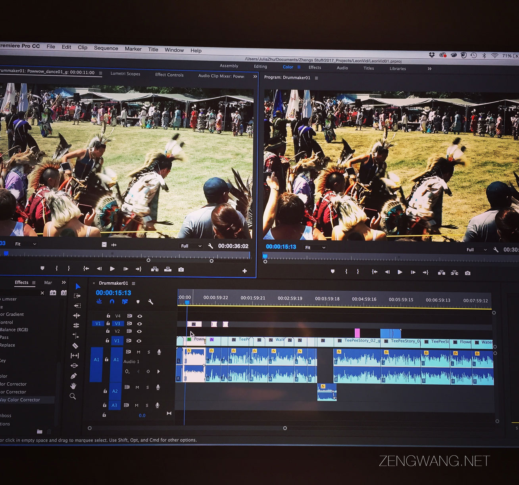Click the timeline horizontal zoom scrollbar
This screenshot has width=519, height=485.
click(187, 428)
